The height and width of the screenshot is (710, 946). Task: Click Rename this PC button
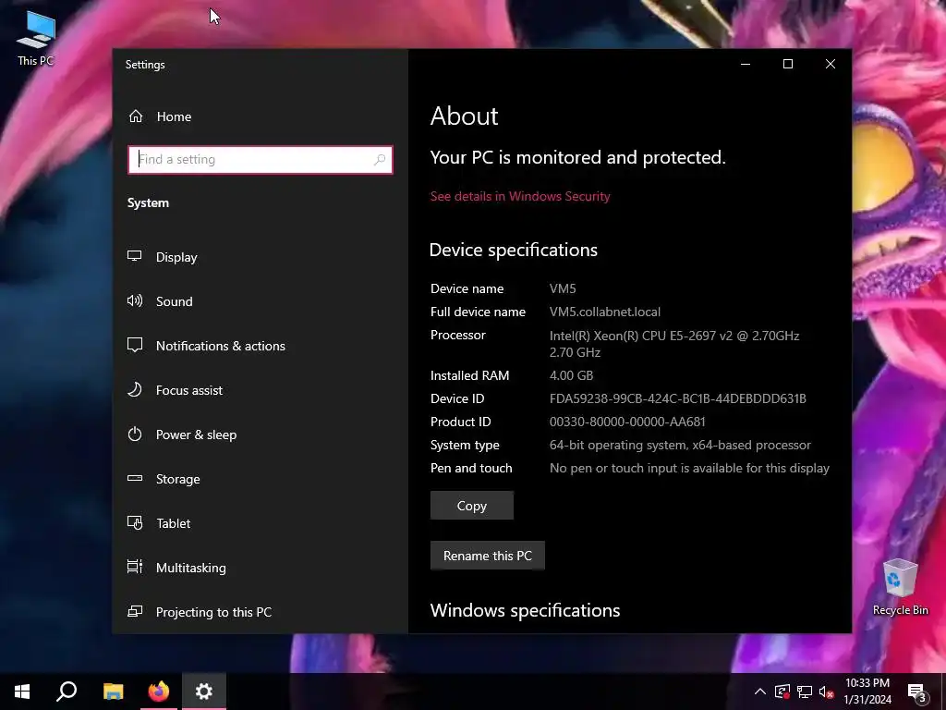coord(488,556)
